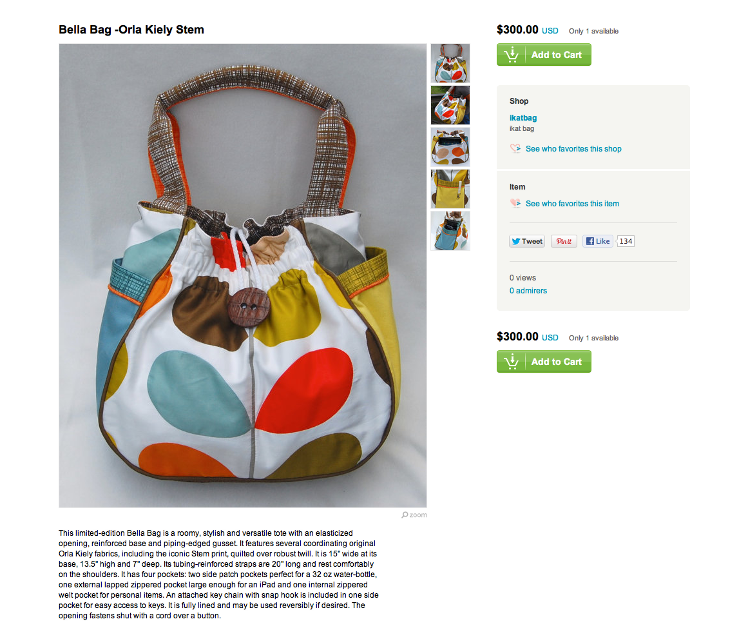Open the 0 admirers link

point(528,291)
